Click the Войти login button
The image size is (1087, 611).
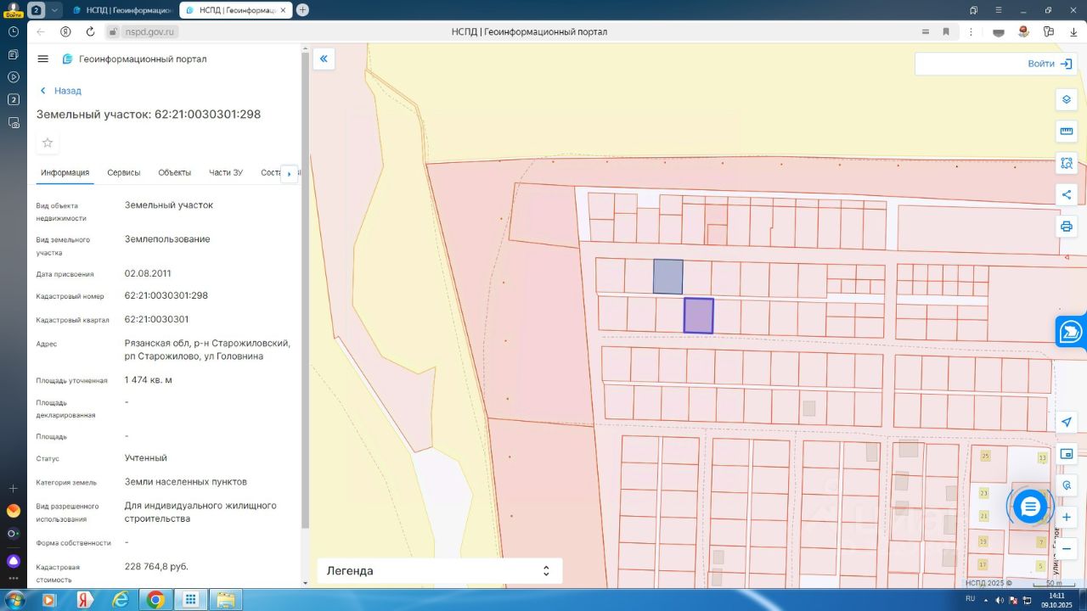(1049, 64)
